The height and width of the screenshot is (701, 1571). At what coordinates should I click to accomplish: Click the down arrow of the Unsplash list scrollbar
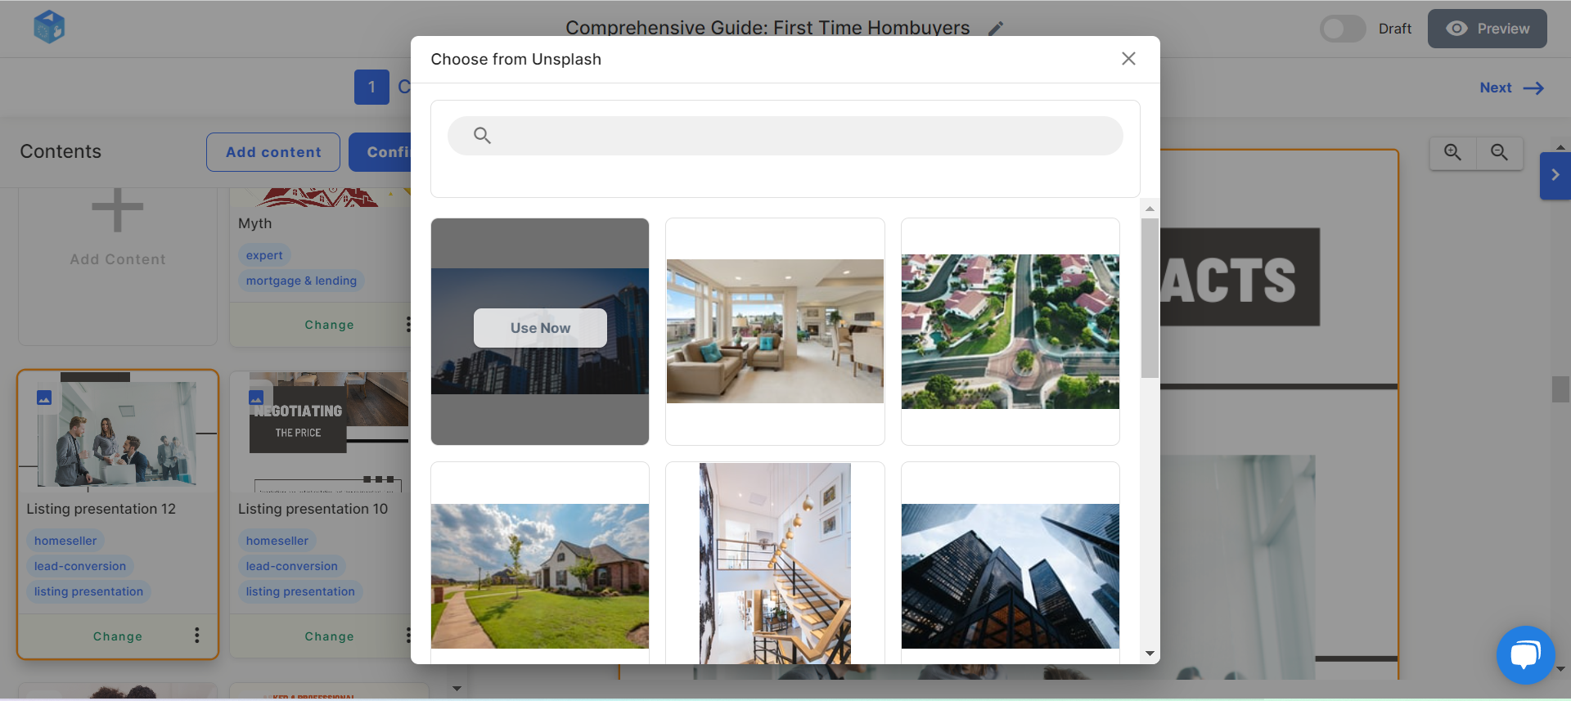point(1150,654)
